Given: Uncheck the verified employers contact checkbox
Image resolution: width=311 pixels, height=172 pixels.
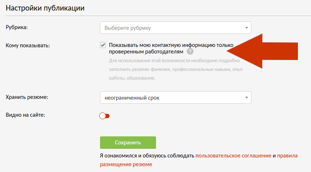Looking at the screenshot, I should point(103,45).
